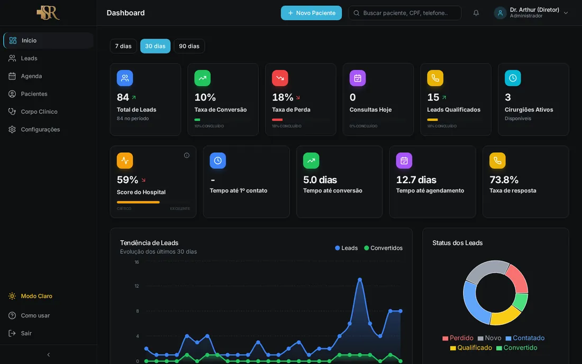Select the 7 dias period tab
The image size is (582, 364).
[x=123, y=46]
